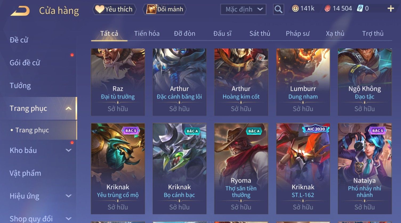Expand the Kho báu sidebar section
The width and height of the screenshot is (401, 223).
[x=68, y=150]
